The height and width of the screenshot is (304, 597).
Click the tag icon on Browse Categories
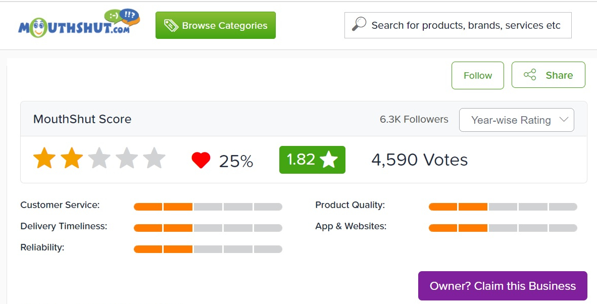click(x=171, y=26)
